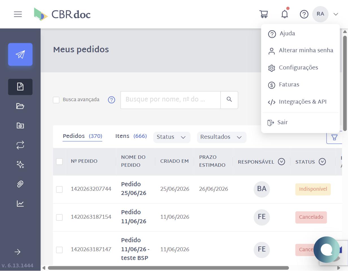348x271 pixels.
Task: Click the version number v. 6.13.1444
Action: click(18, 266)
